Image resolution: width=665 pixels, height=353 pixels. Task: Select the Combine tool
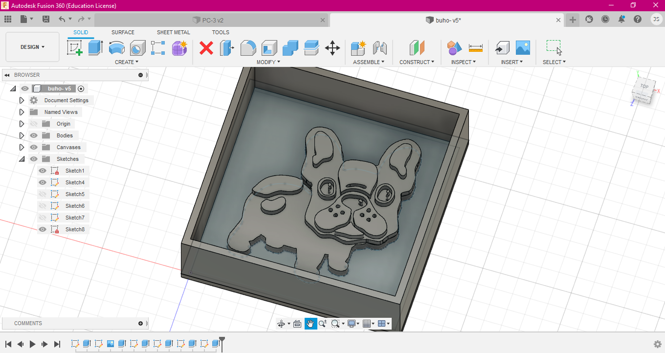tap(290, 48)
